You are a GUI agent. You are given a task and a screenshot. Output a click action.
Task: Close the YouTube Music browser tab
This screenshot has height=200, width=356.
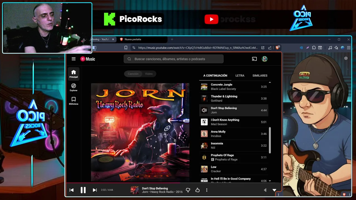click(113, 39)
